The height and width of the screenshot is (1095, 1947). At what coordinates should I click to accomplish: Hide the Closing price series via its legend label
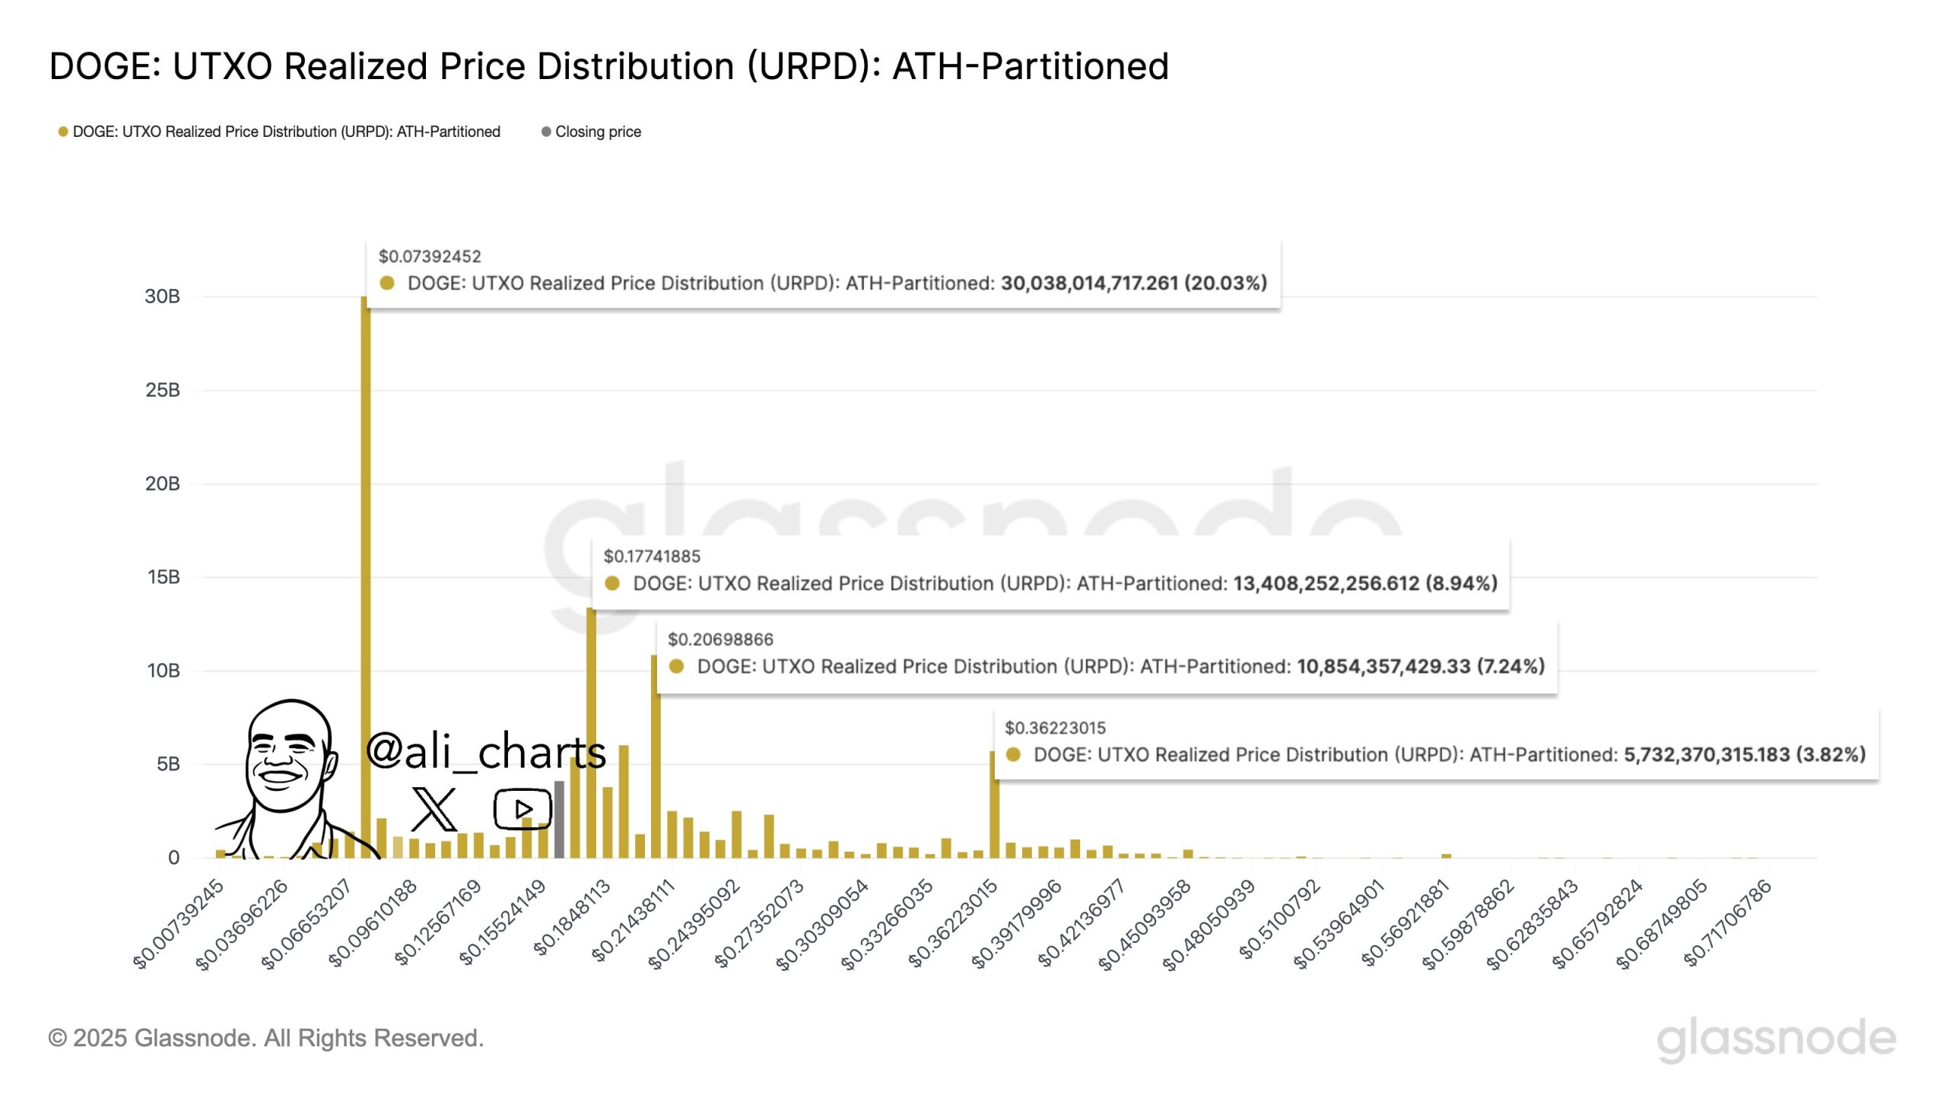[598, 132]
